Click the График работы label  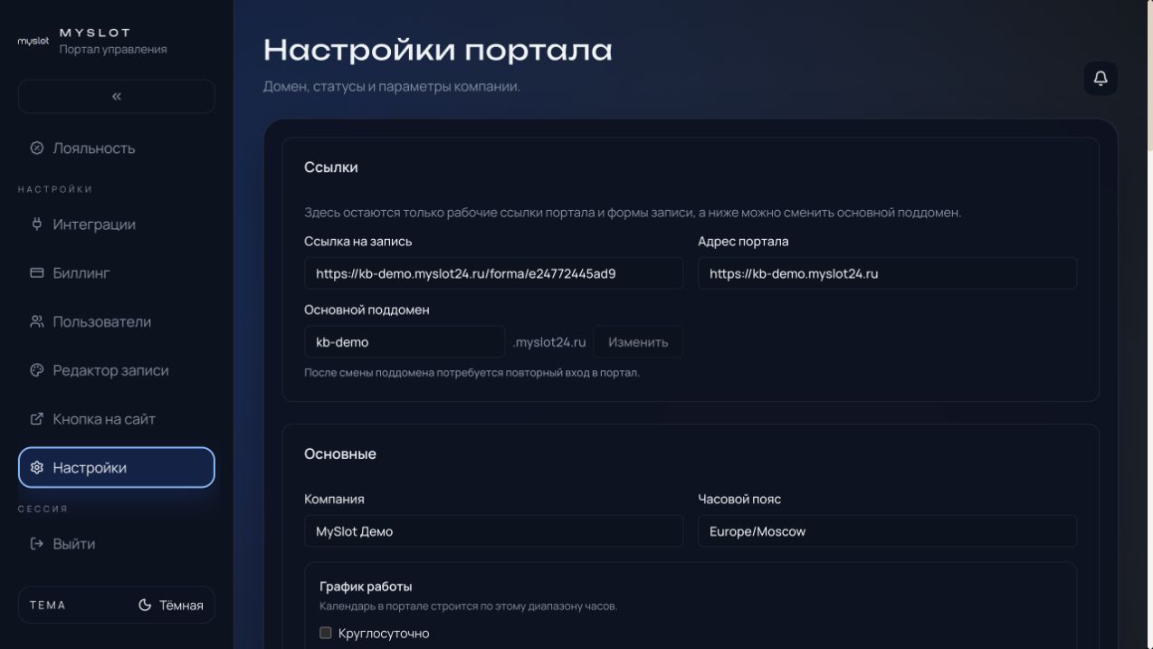tap(366, 587)
